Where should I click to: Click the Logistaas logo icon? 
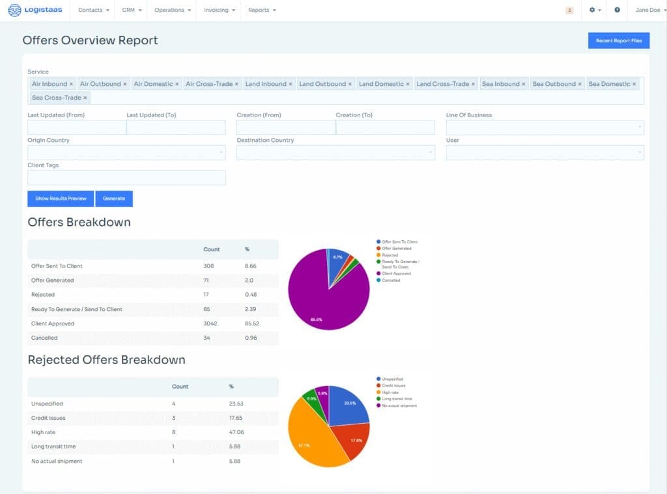point(14,10)
